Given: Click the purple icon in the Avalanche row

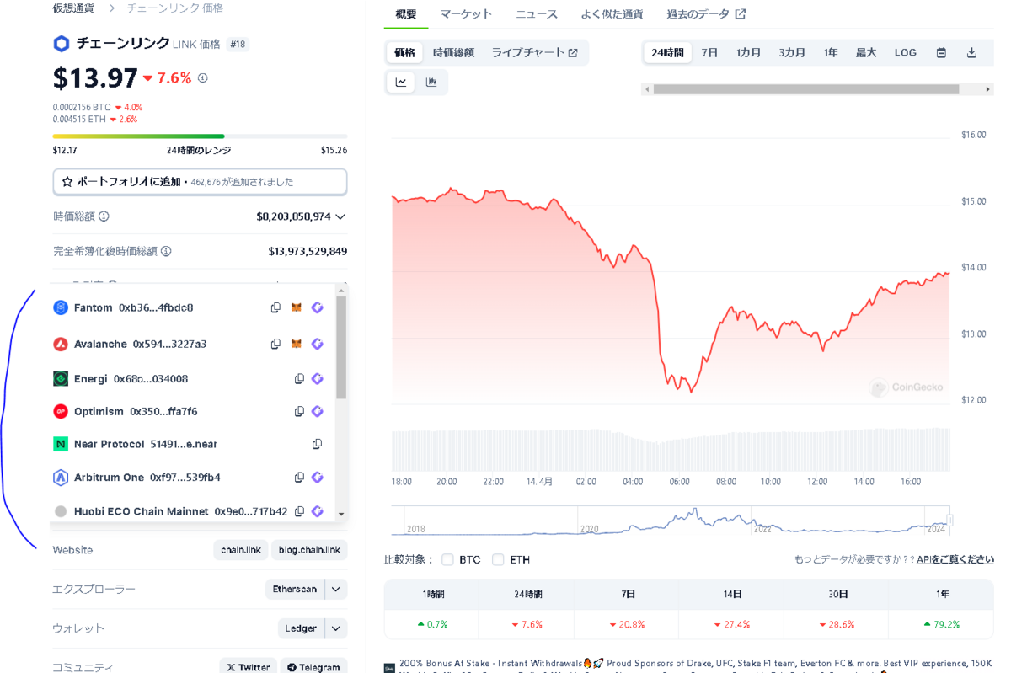Looking at the screenshot, I should 318,345.
